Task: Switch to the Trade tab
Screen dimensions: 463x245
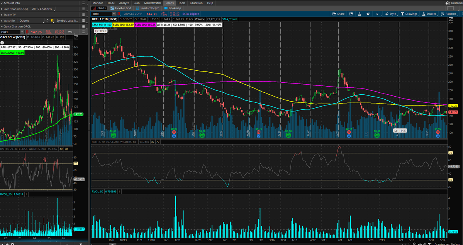Action: [111, 3]
